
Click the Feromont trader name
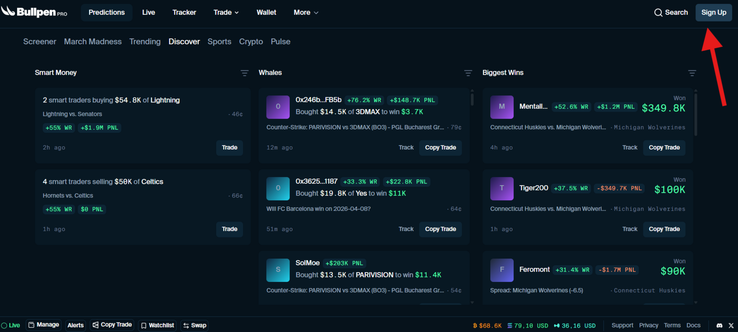point(535,270)
